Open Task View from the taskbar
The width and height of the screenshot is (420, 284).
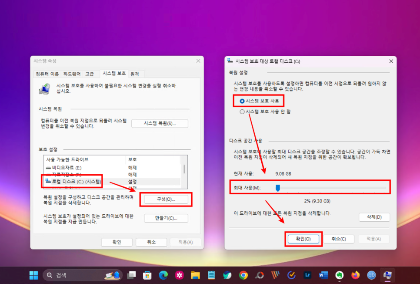(131, 275)
